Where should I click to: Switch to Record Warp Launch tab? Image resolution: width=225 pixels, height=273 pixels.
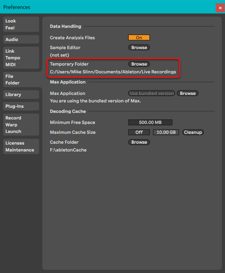[21, 125]
